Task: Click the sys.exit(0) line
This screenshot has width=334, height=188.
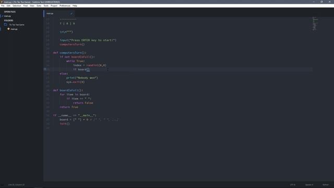Action: pos(75,82)
